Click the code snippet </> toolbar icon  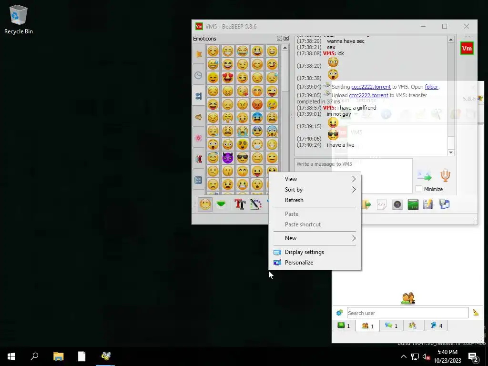[382, 204]
